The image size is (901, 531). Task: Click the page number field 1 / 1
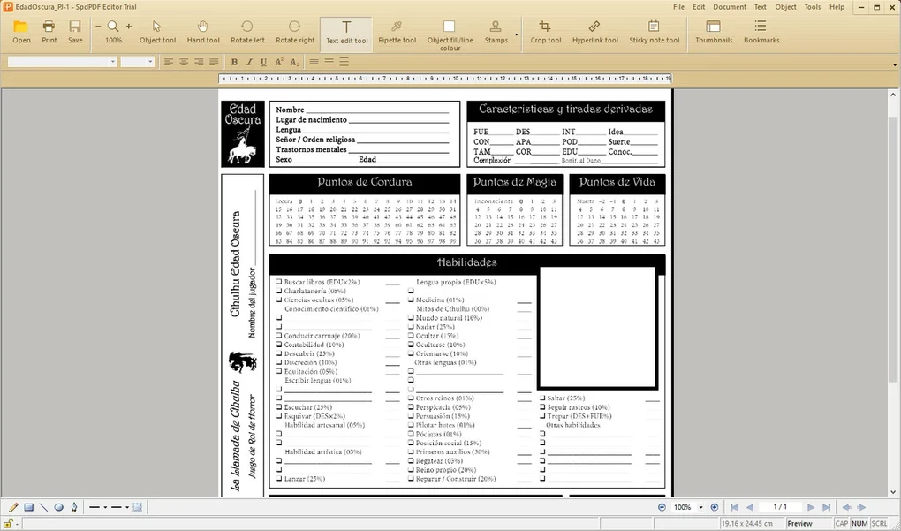point(780,507)
